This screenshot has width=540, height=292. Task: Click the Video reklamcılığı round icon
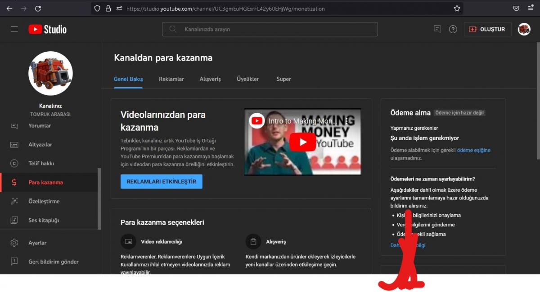[128, 242]
